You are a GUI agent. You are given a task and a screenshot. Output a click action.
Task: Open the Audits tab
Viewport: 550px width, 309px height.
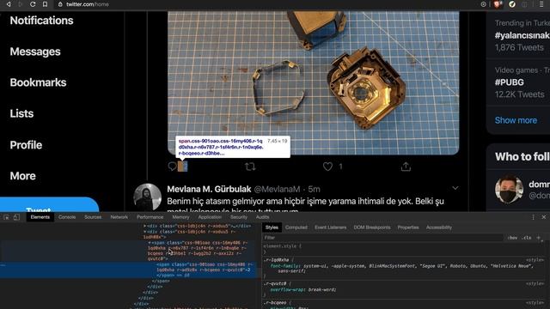tap(262, 217)
